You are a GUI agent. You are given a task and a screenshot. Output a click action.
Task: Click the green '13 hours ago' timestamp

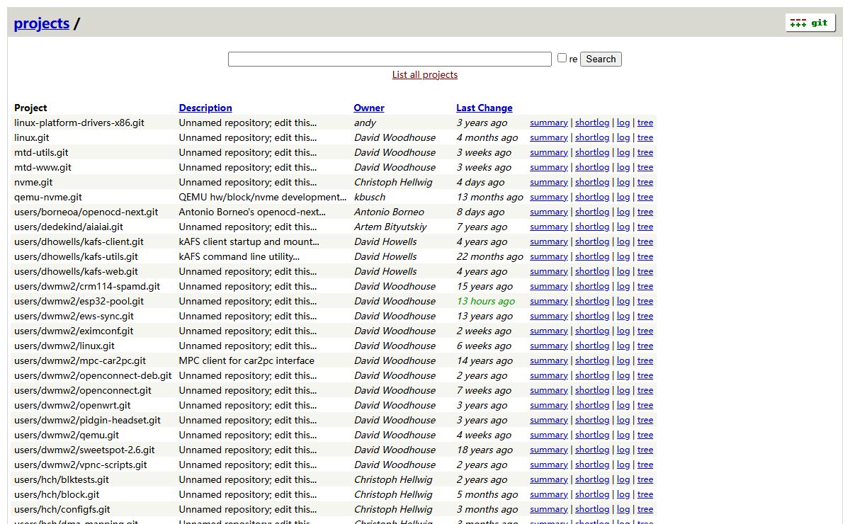486,302
